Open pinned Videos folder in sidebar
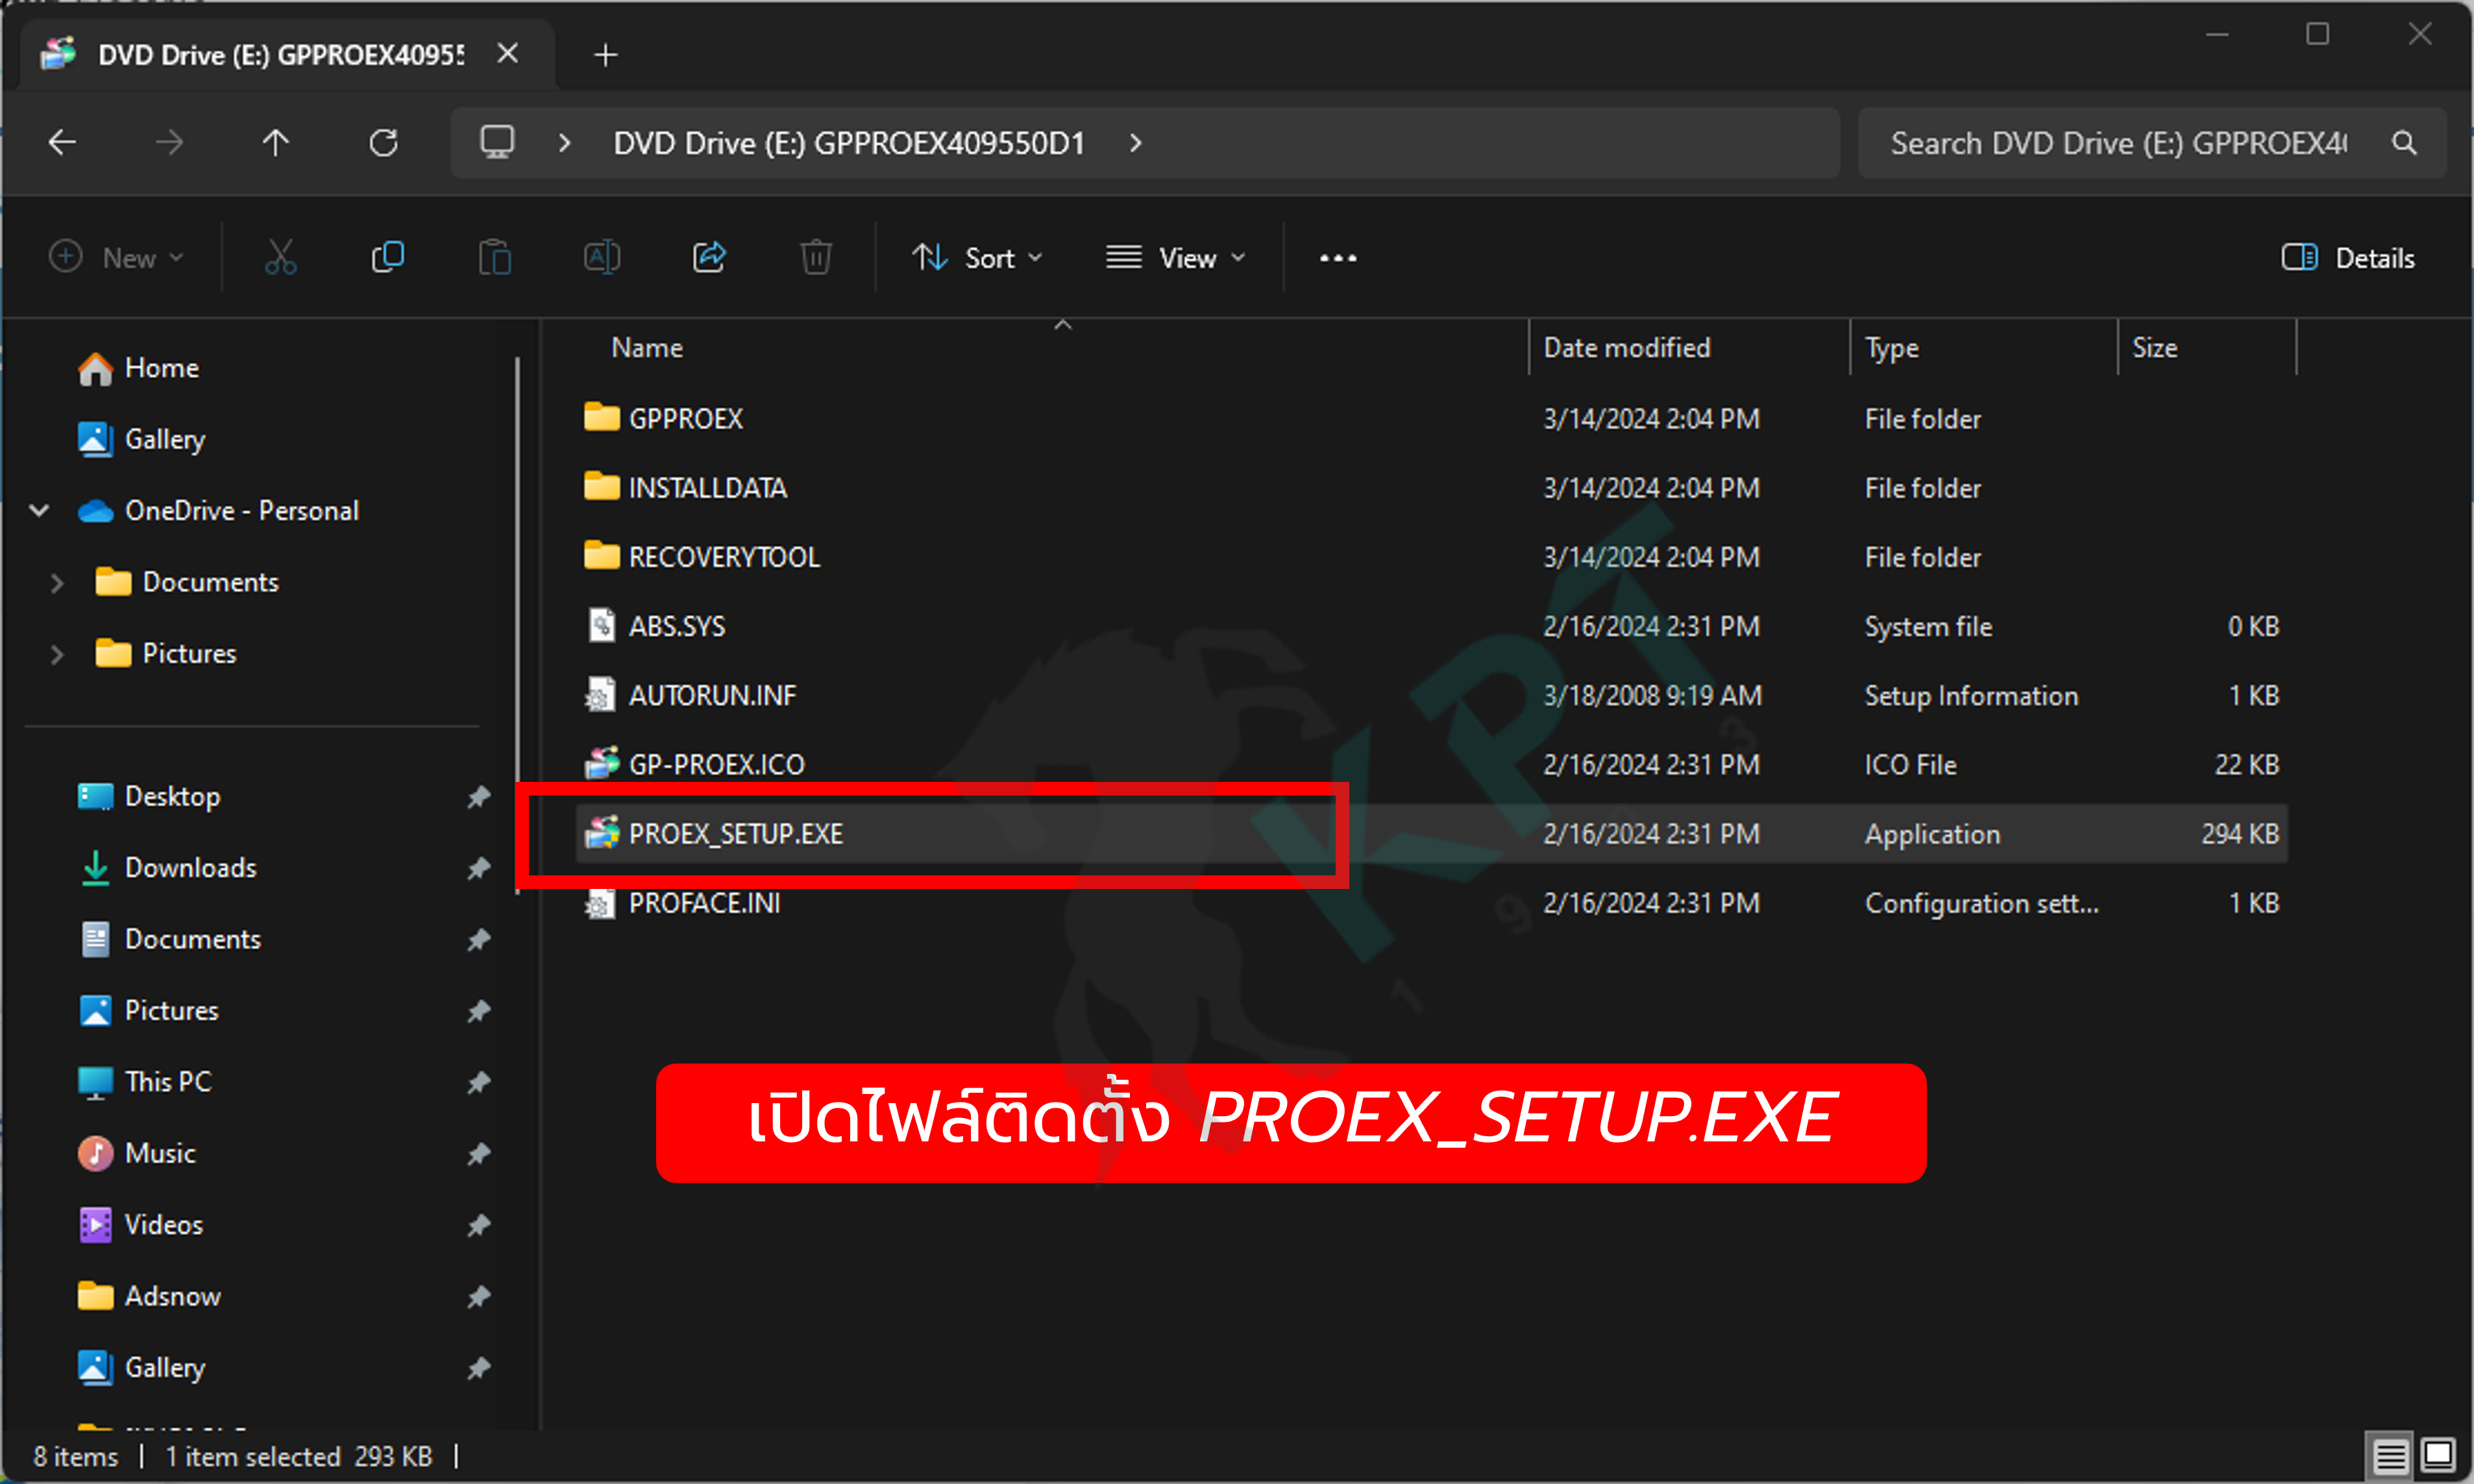The width and height of the screenshot is (2474, 1484). (x=140, y=1225)
